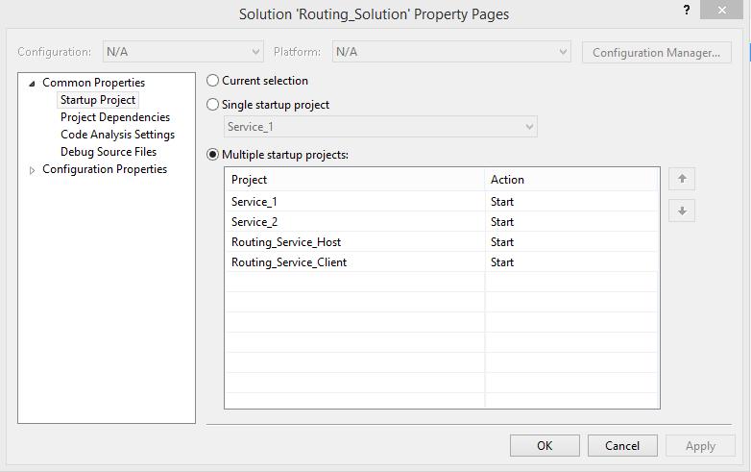Expand the Configuration Properties node

(x=33, y=170)
